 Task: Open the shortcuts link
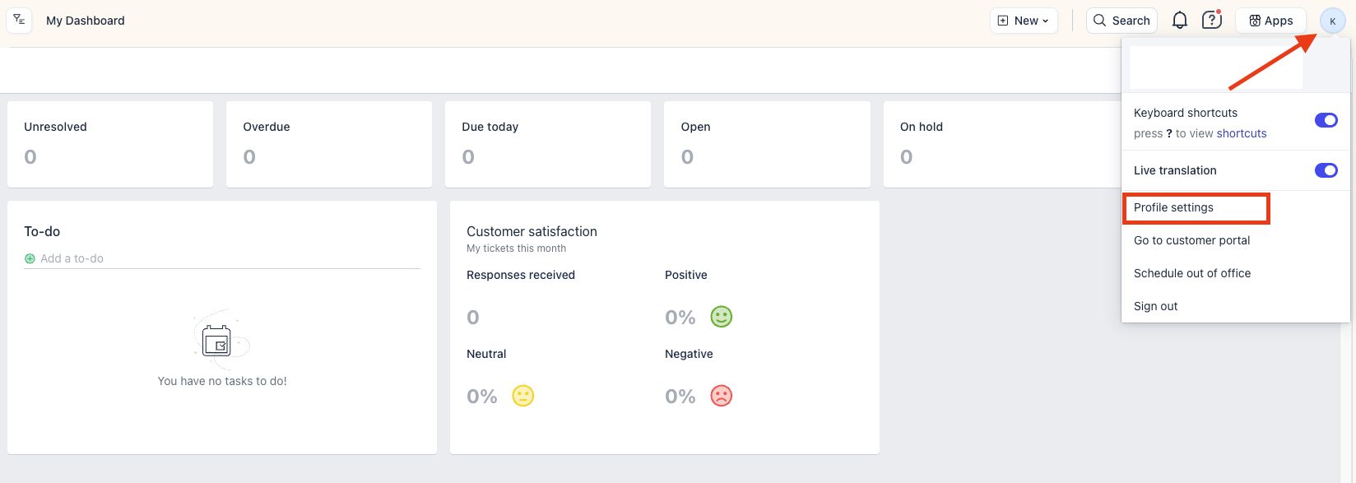pyautogui.click(x=1242, y=133)
